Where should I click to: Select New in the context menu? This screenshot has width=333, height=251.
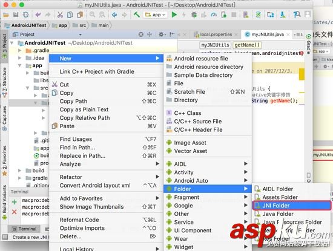click(x=106, y=59)
